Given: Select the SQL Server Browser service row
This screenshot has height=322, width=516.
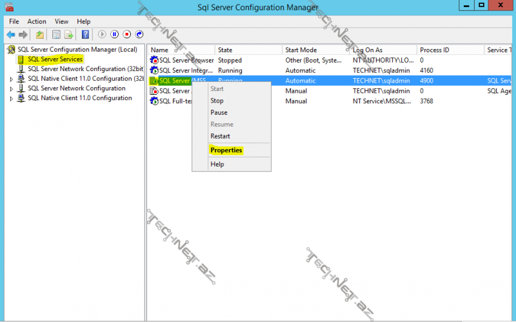Looking at the screenshot, I should click(186, 60).
